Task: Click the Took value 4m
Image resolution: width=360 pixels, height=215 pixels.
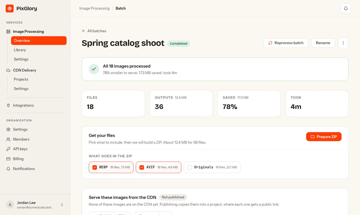Action: coord(296,107)
